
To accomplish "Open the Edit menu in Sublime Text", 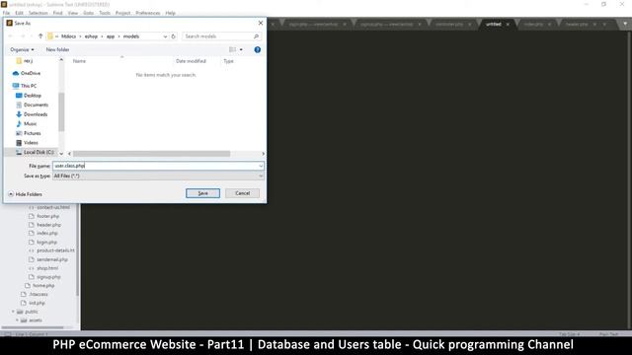I will 19,13.
